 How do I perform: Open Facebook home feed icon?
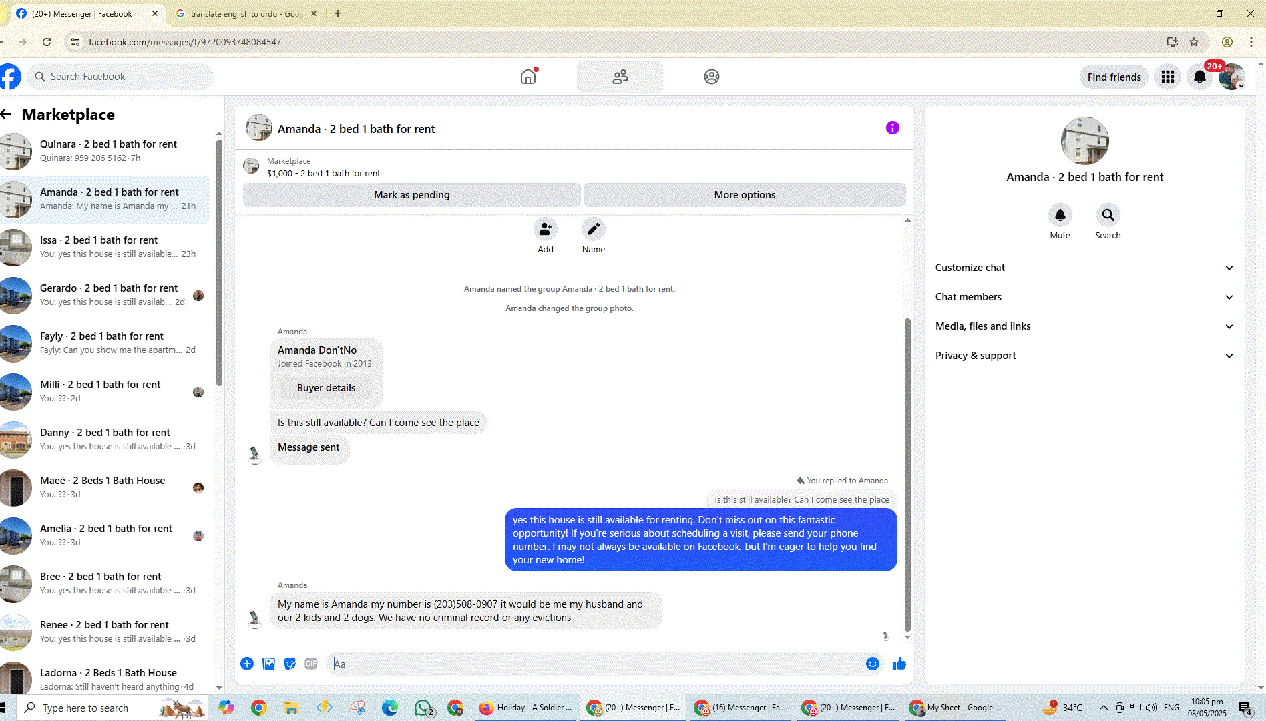pos(528,77)
